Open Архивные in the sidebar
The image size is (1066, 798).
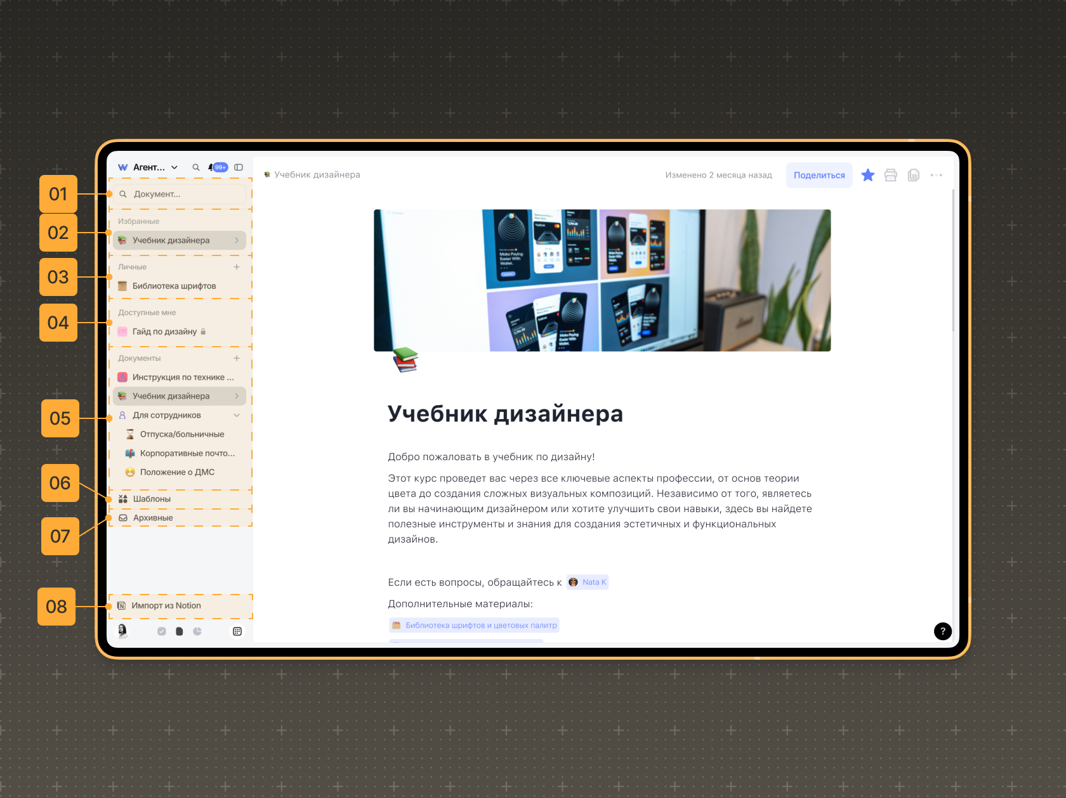(x=152, y=518)
